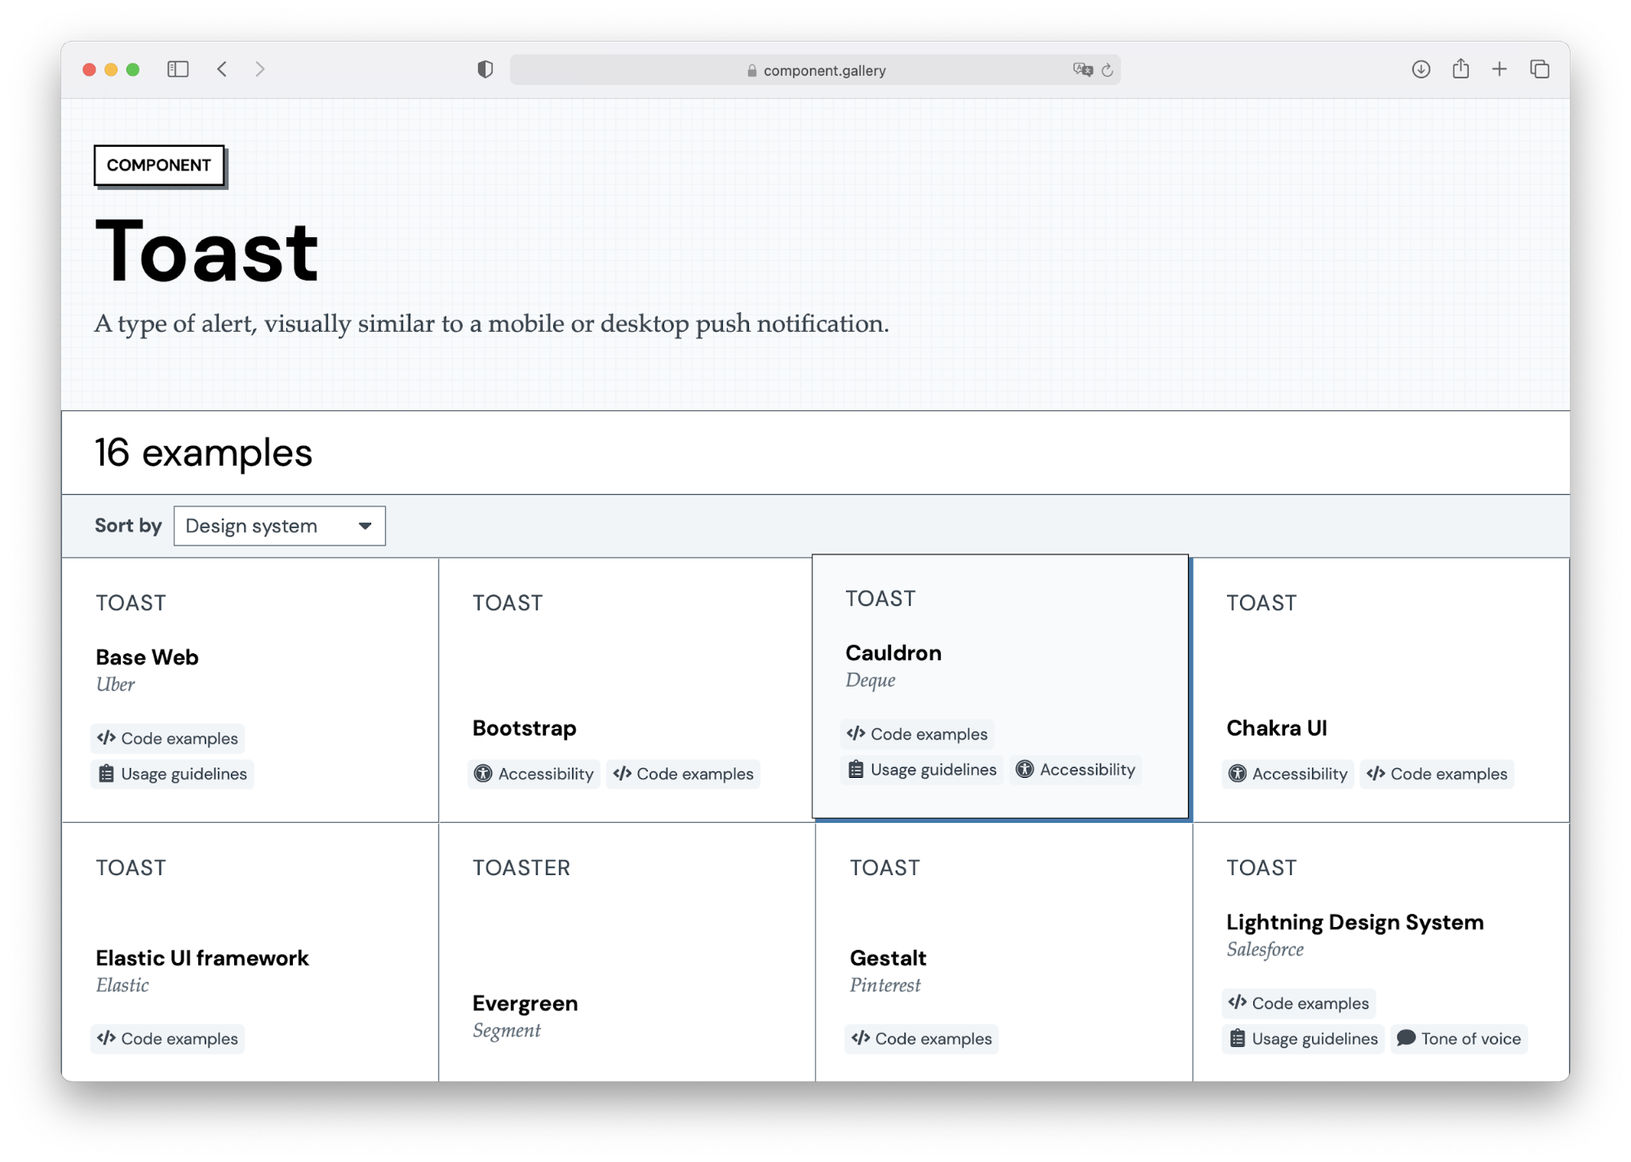Click Accessibility tag on Cauldron card
This screenshot has width=1631, height=1162.
[1075, 770]
